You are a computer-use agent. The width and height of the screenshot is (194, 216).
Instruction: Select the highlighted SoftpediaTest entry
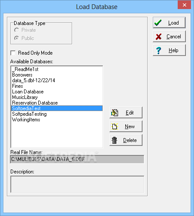point(57,108)
